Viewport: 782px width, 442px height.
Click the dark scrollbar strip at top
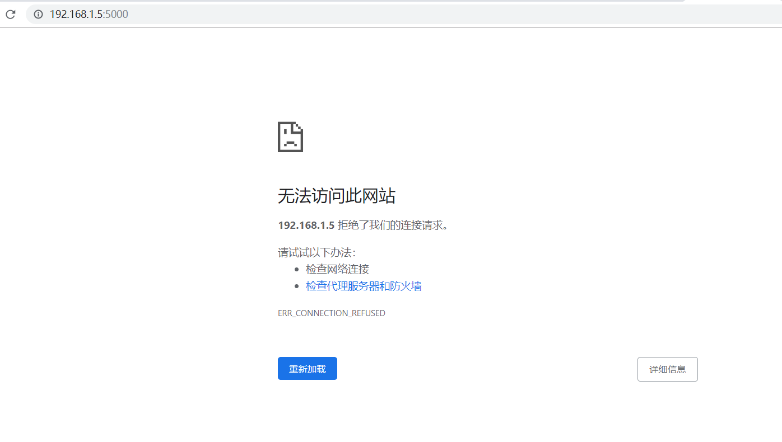(x=336, y=2)
